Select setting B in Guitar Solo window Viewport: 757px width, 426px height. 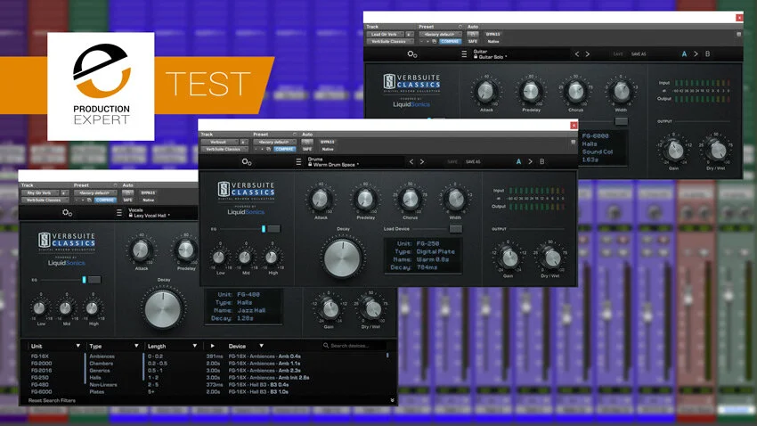coord(708,54)
